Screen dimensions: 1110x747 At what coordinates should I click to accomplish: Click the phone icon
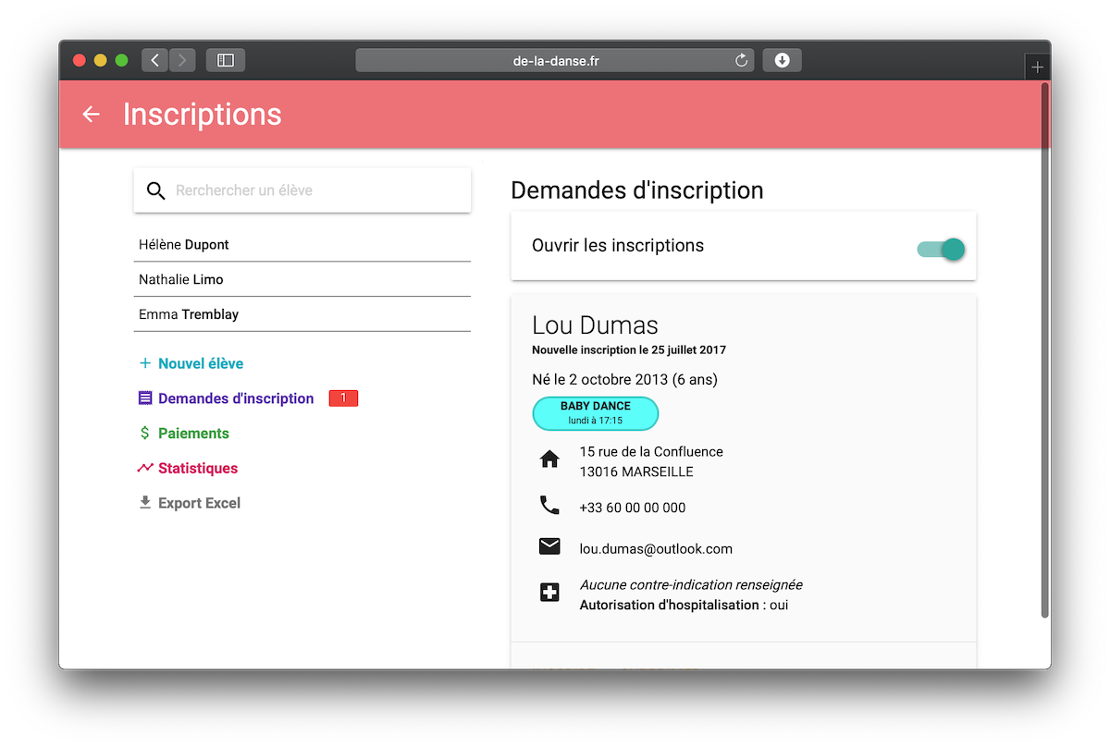coord(549,506)
